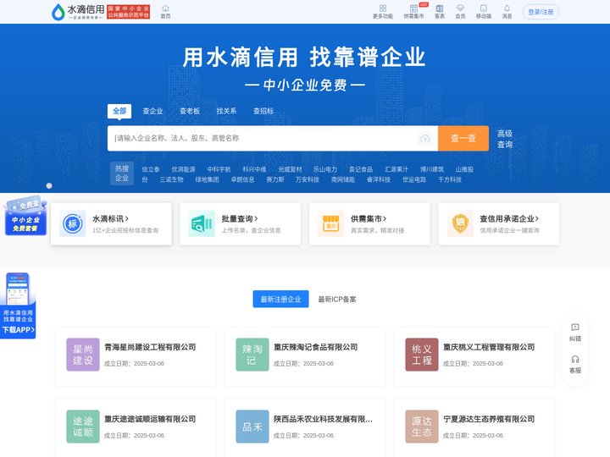Open 陕西品禾农业科技发展有限... company name

[323, 419]
